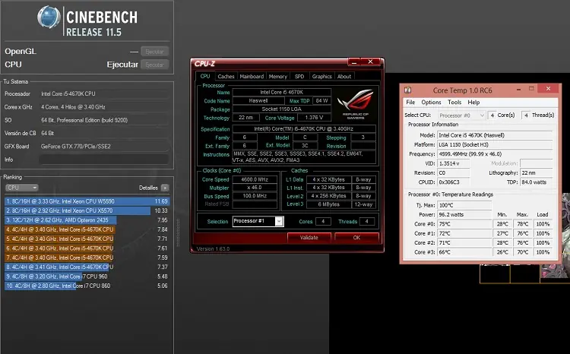Viewport: 570px width, 354px height.
Task: Switch to the Memory tab in CPU-Z
Action: coord(277,76)
